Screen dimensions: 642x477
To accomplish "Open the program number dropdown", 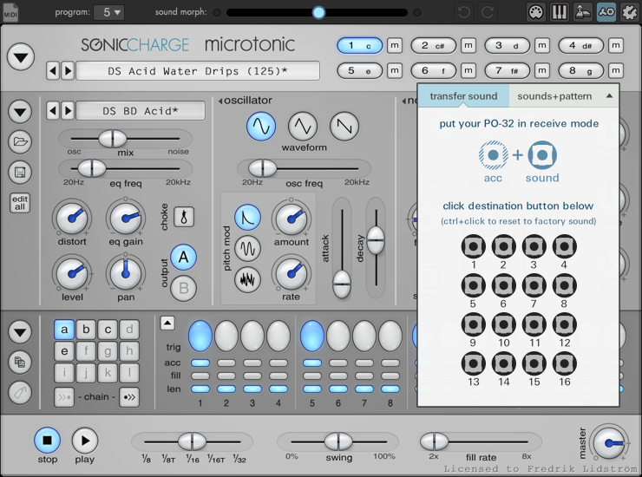I will tap(108, 12).
